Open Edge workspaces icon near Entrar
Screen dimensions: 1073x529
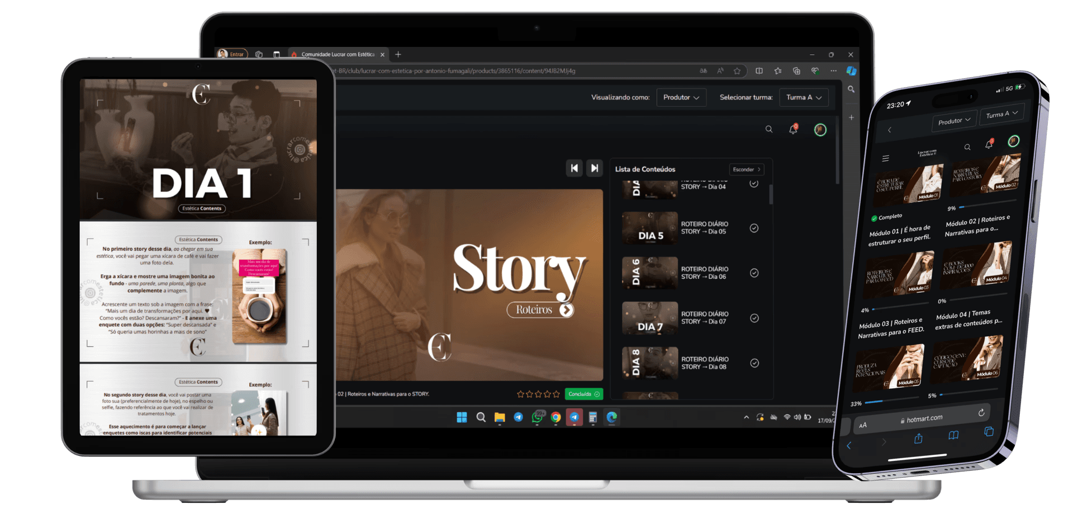pos(259,54)
